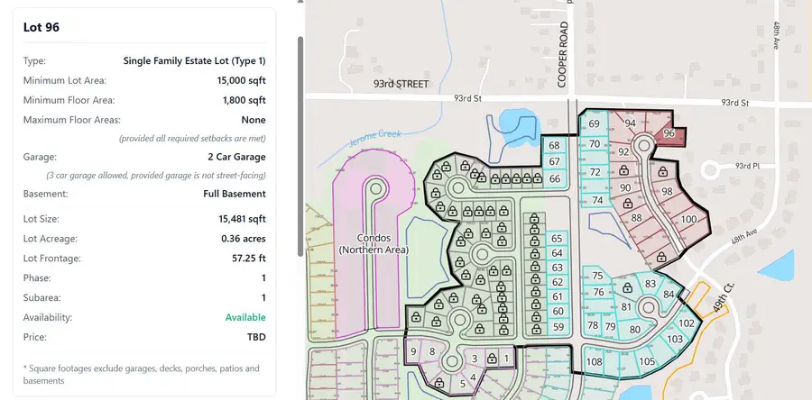812x400 pixels.
Task: Select the highlighted lot 96 on the map
Action: pos(669,133)
